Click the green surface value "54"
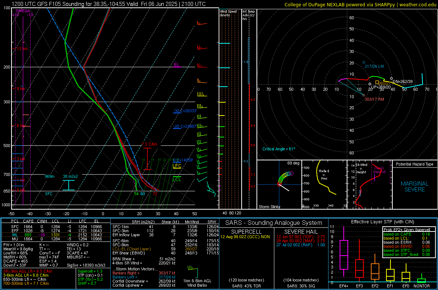This screenshot has height=290, width=438. point(136,194)
